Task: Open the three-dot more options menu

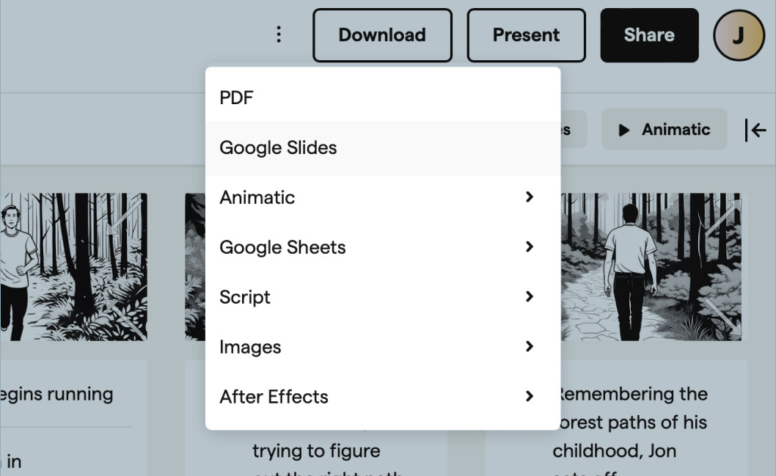Action: click(278, 34)
